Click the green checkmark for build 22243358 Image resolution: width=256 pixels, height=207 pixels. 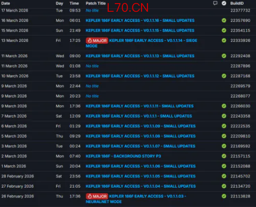click(224, 116)
